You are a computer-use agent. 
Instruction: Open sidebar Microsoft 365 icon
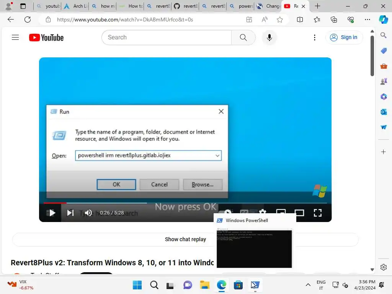384,96
